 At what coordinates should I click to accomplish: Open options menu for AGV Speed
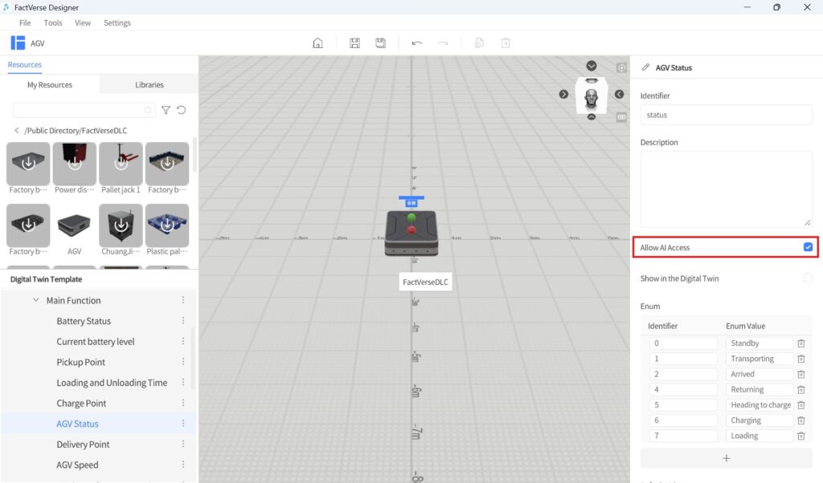tap(183, 464)
